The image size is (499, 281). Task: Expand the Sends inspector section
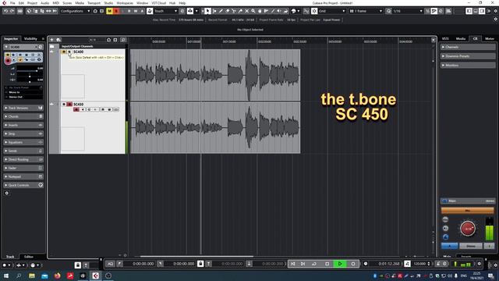(23, 151)
